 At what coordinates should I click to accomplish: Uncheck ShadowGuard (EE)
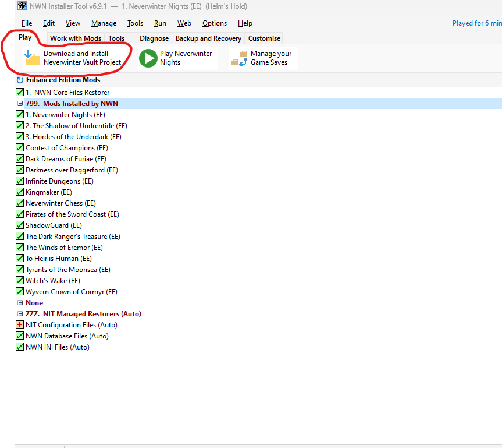coord(20,225)
